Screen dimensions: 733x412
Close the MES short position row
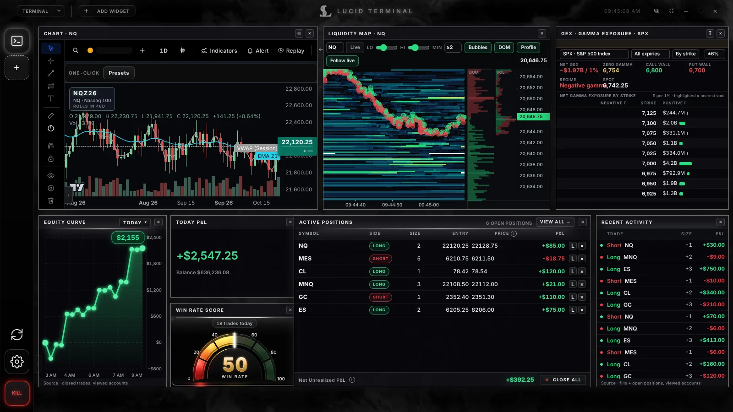[582, 259]
